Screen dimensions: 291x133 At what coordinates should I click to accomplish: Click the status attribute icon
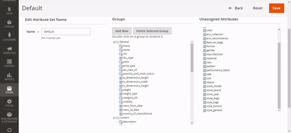click(121, 46)
